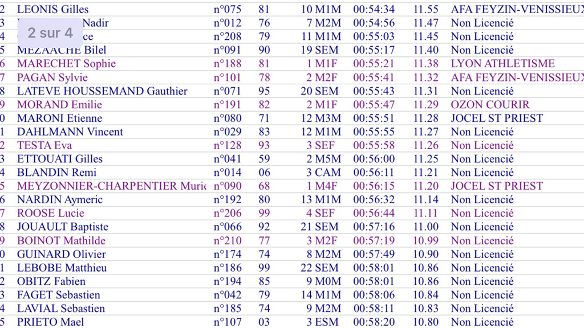The height and width of the screenshot is (328, 584).
Task: Click on PAGAN Sylvie's name
Action: click(52, 77)
